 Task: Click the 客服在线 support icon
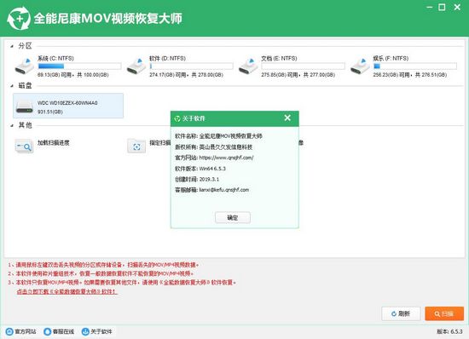point(47,331)
